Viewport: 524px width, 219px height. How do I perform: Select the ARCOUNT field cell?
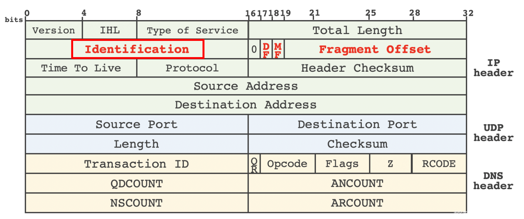tap(357, 203)
